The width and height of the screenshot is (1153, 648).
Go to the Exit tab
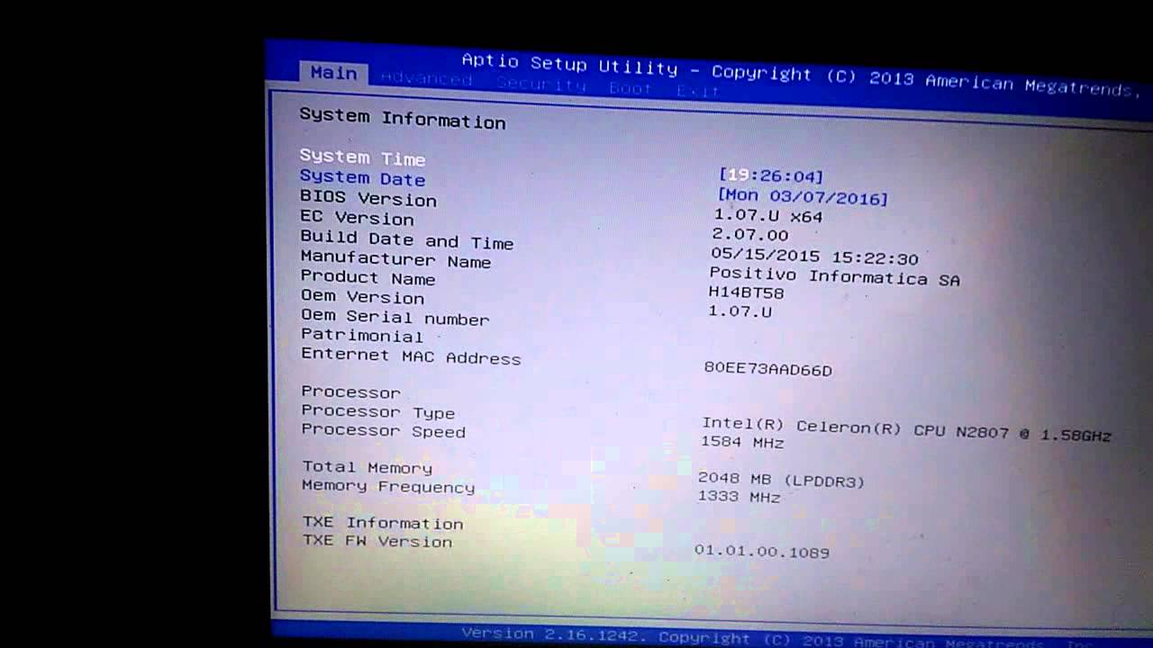(x=697, y=91)
